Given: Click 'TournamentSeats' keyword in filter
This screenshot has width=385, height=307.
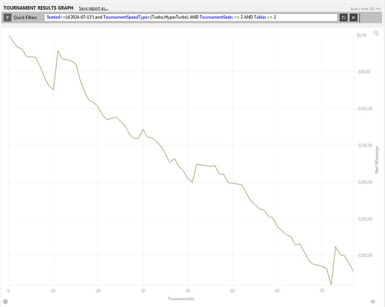Looking at the screenshot, I should [x=216, y=17].
